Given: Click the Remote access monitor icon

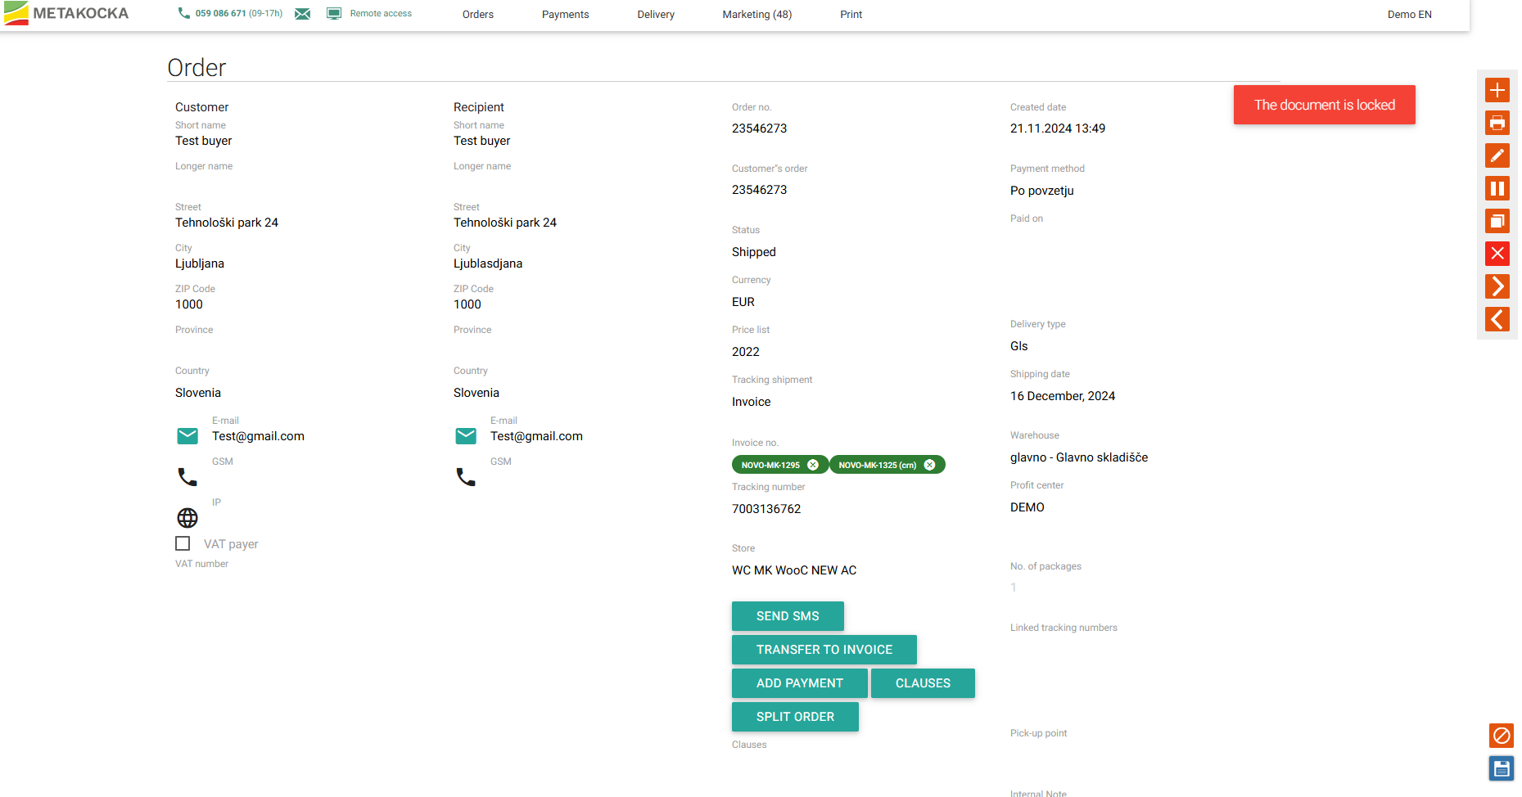Looking at the screenshot, I should pos(334,14).
